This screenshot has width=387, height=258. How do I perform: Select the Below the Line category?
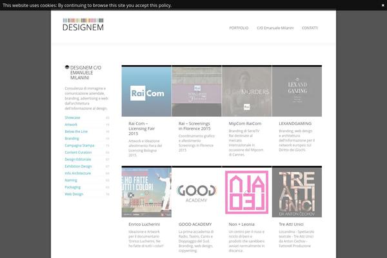click(76, 132)
